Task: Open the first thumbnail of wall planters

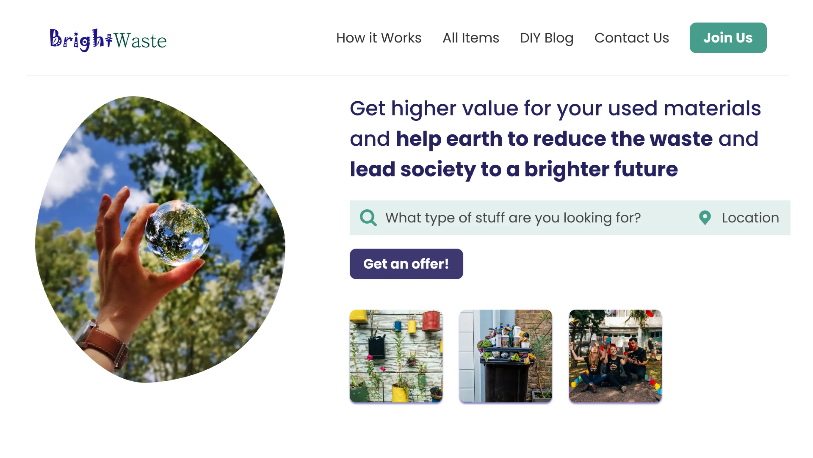Action: (x=396, y=356)
